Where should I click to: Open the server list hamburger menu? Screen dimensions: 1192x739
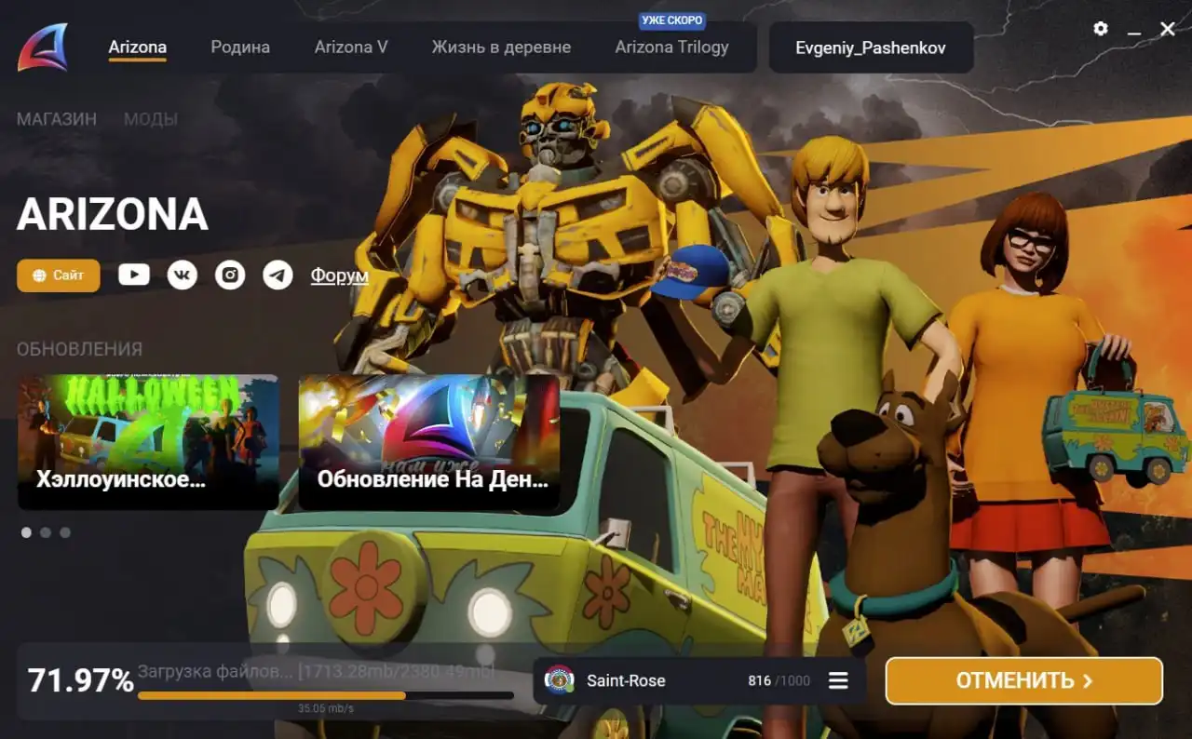pos(838,680)
